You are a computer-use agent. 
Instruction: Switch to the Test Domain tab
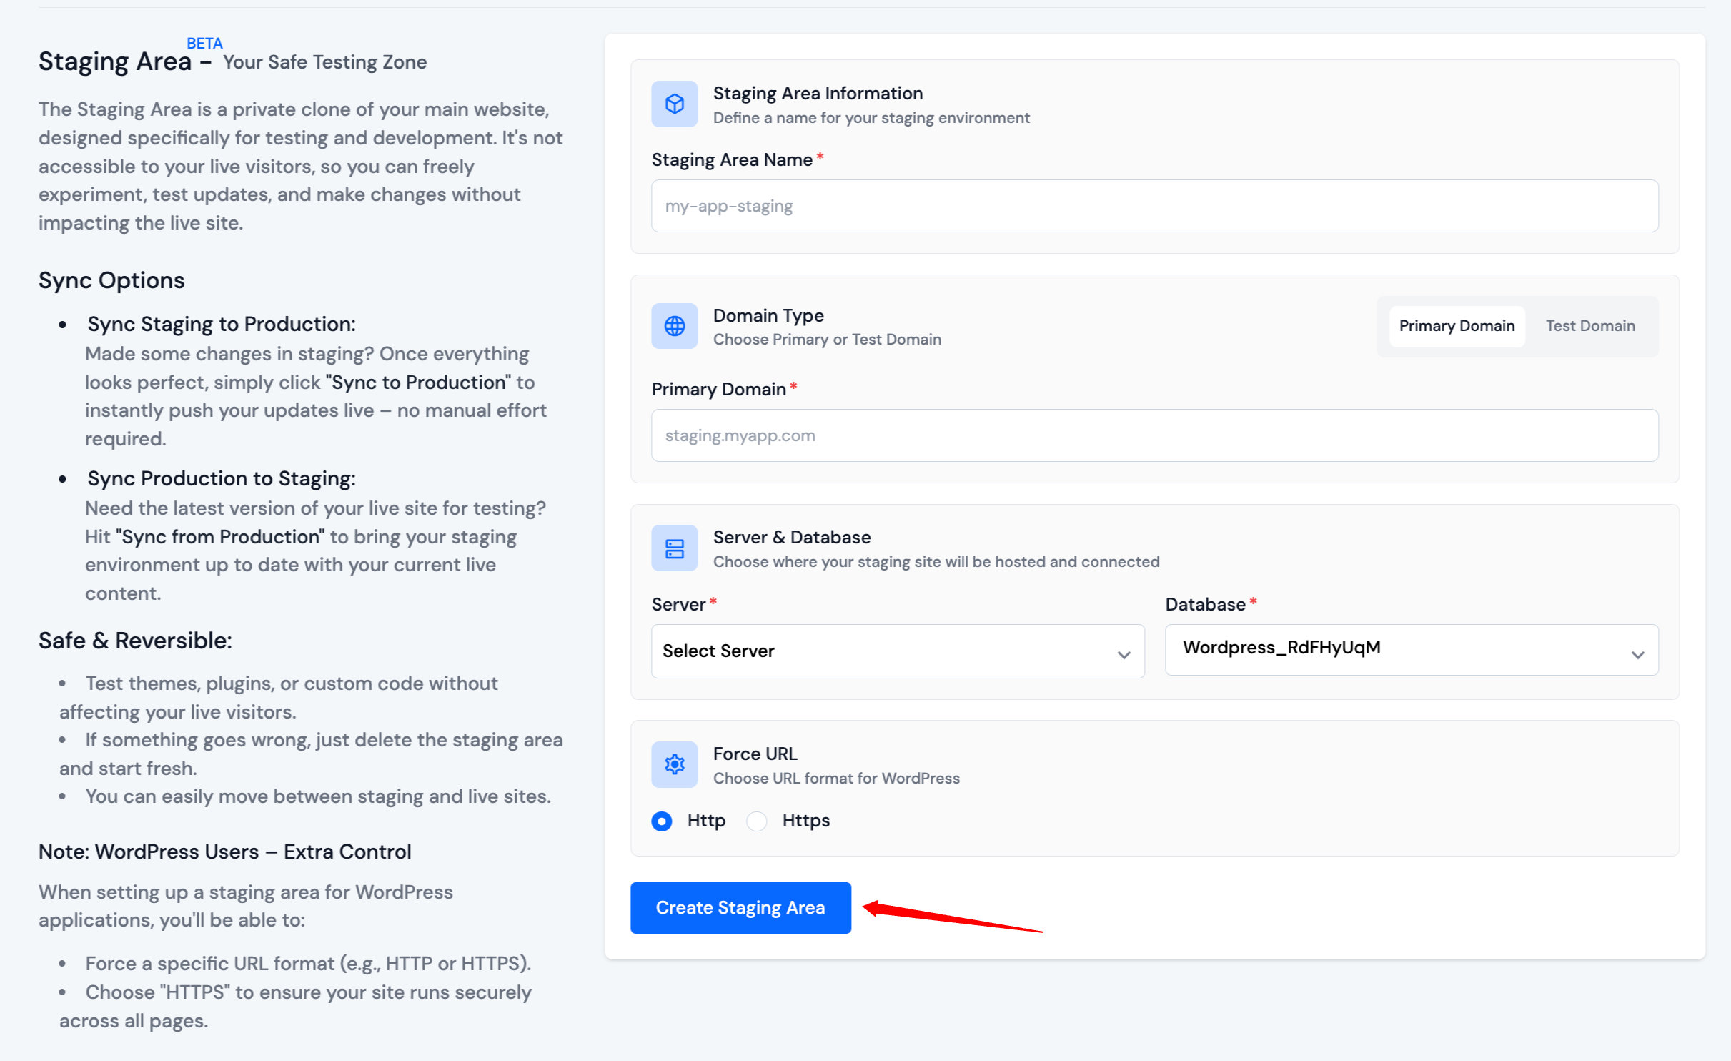click(1589, 326)
